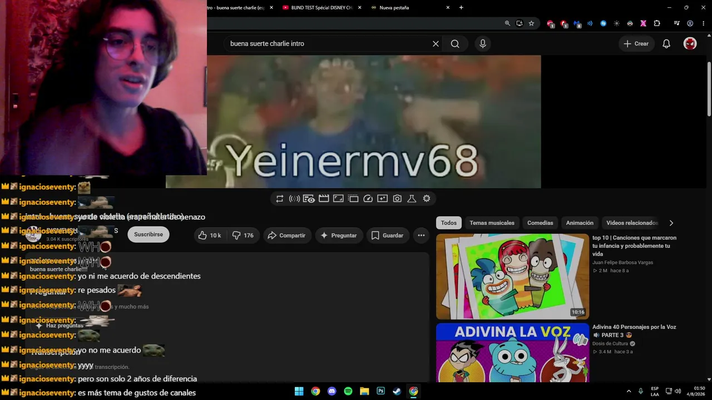Show more filter chips with right arrow
Screen dimensions: 712x400
tap(671, 223)
